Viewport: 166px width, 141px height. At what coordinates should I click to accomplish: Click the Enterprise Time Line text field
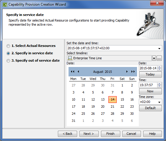pos(109,58)
